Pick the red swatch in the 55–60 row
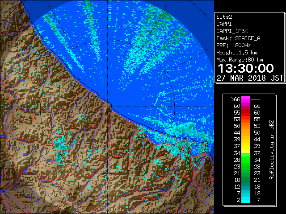This screenshot has height=214, width=286. click(x=246, y=113)
